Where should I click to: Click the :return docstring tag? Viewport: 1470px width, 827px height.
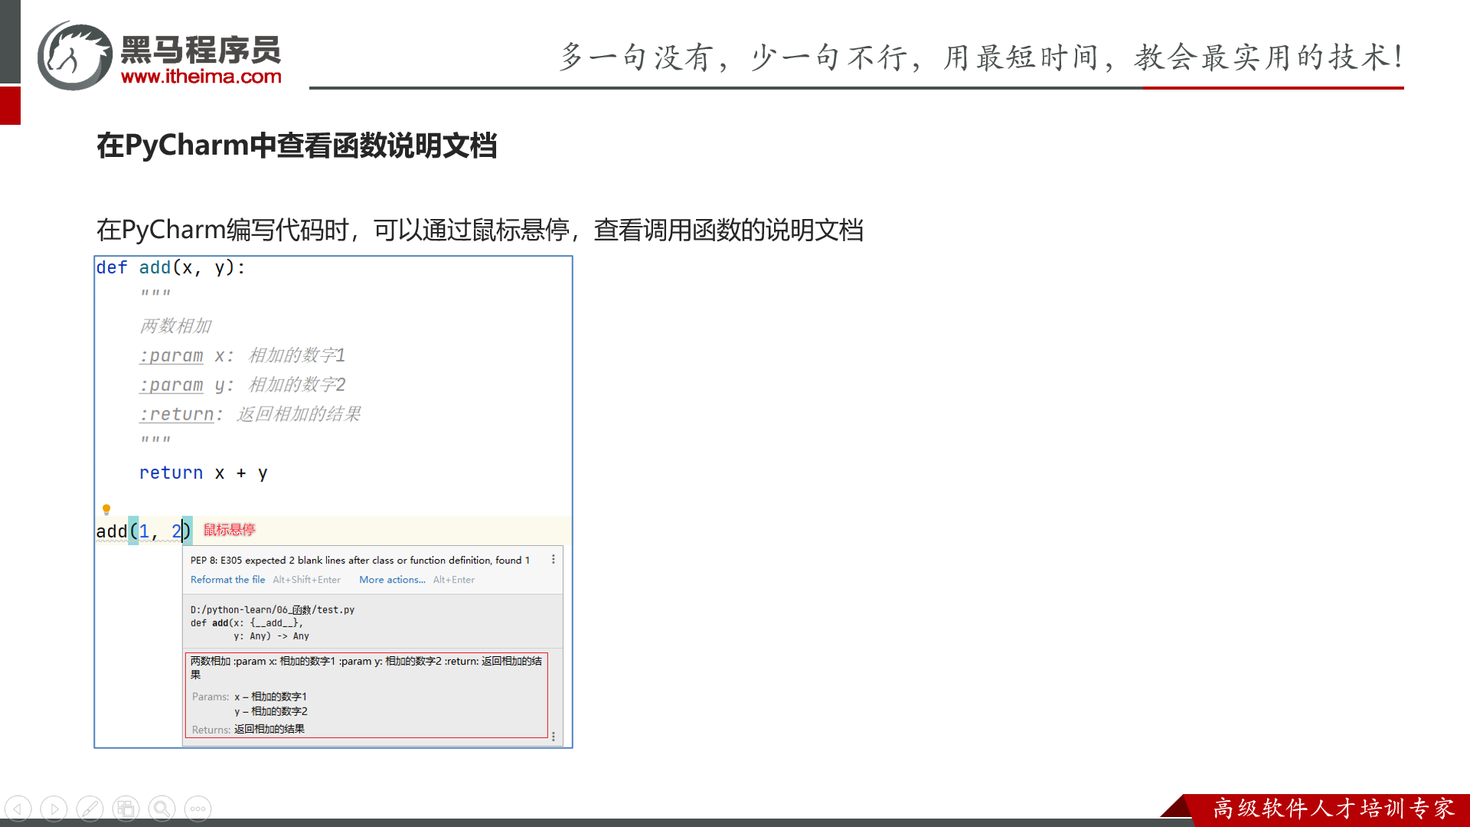(177, 414)
